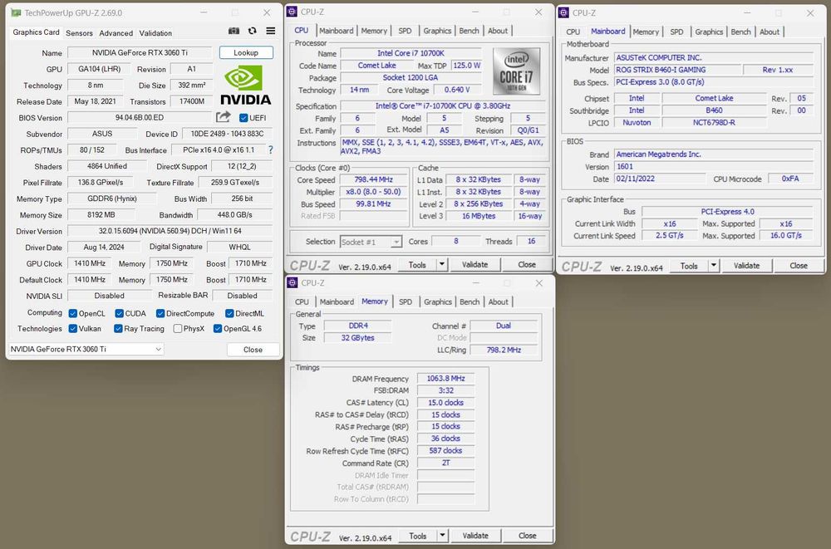
Task: Switch to GPU-Z Sensors tab
Action: coord(79,33)
